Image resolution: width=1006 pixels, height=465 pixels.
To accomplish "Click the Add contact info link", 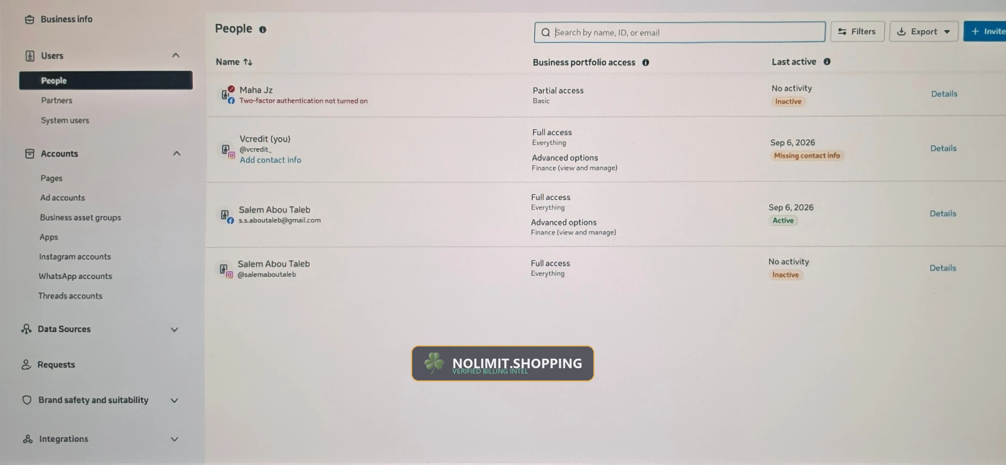I will pyautogui.click(x=270, y=160).
